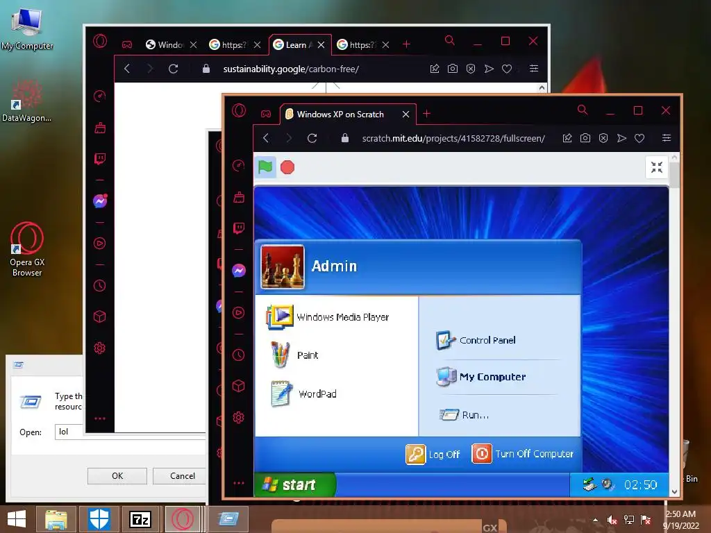
Task: Reload sustainability.google page in back window
Action: coord(173,69)
